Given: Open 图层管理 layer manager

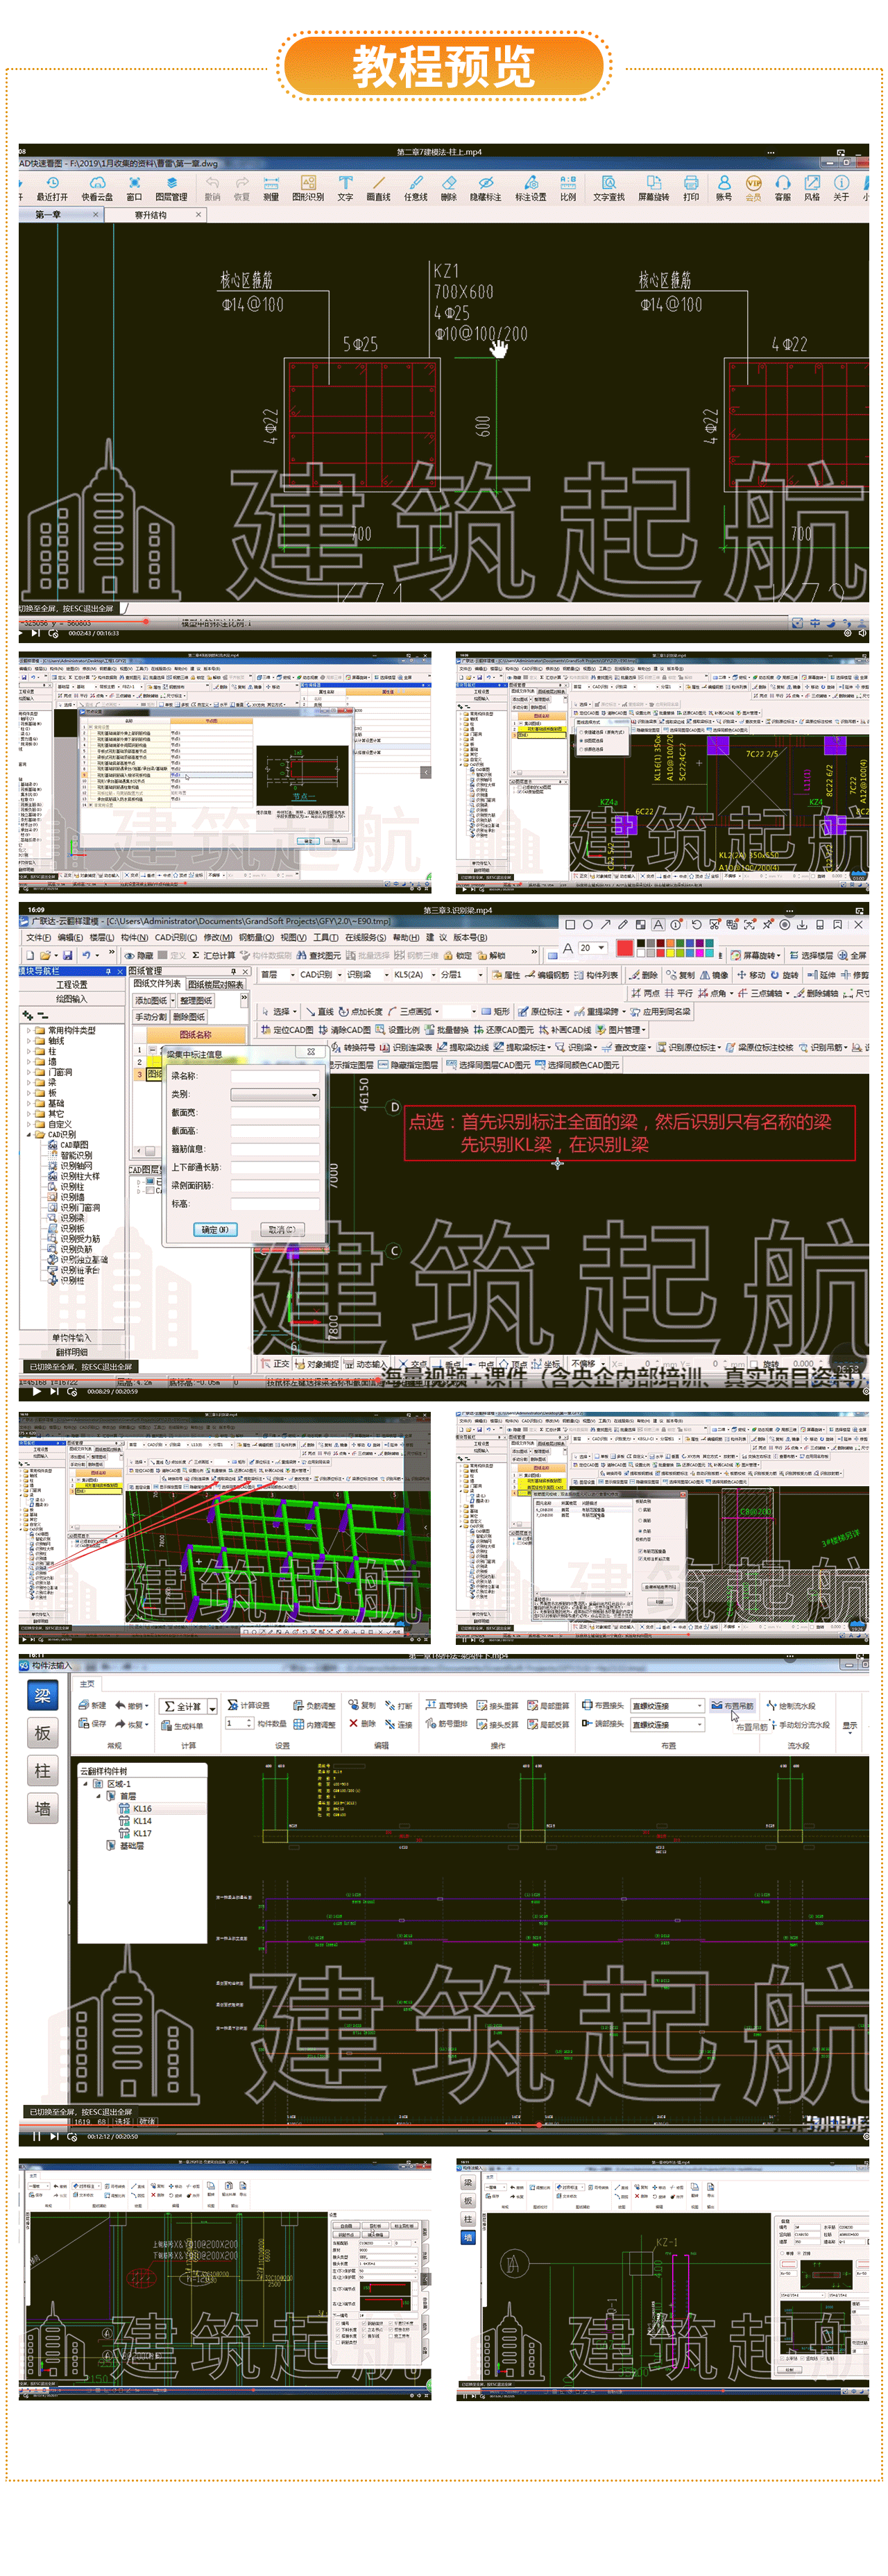Looking at the screenshot, I should (x=171, y=189).
